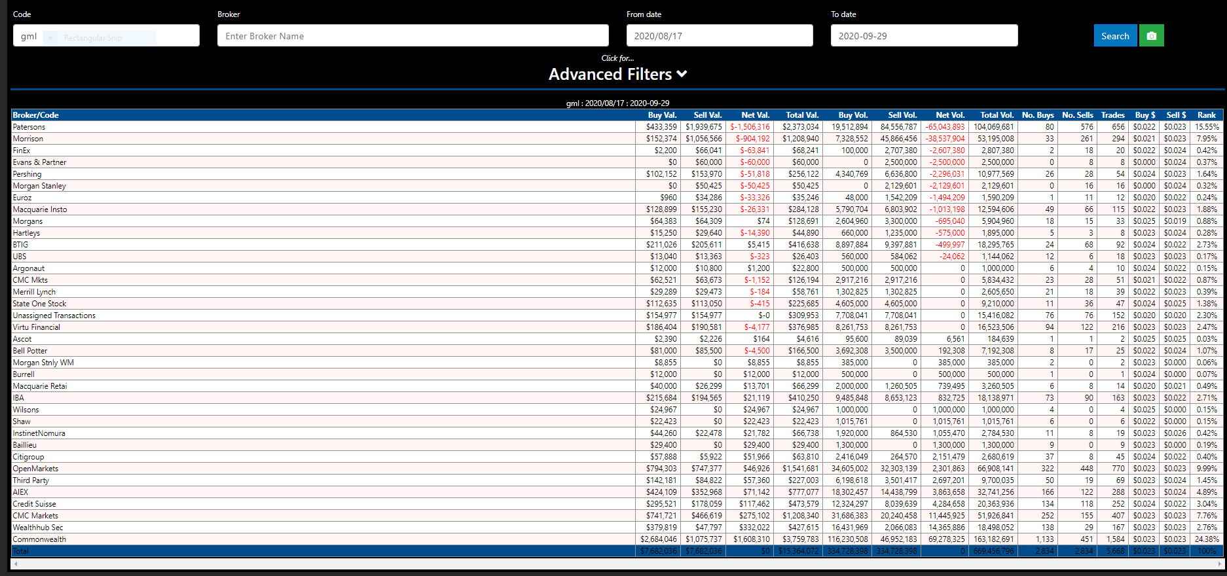The width and height of the screenshot is (1227, 576).
Task: Click the Evans & Partner row
Action: (x=617, y=162)
